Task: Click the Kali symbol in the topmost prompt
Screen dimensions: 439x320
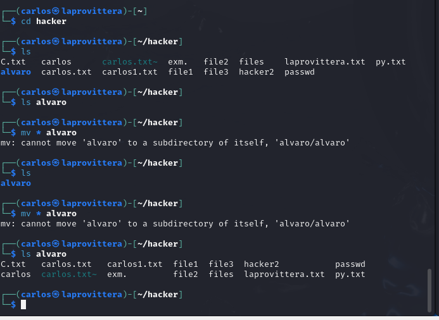Action: tap(56, 11)
